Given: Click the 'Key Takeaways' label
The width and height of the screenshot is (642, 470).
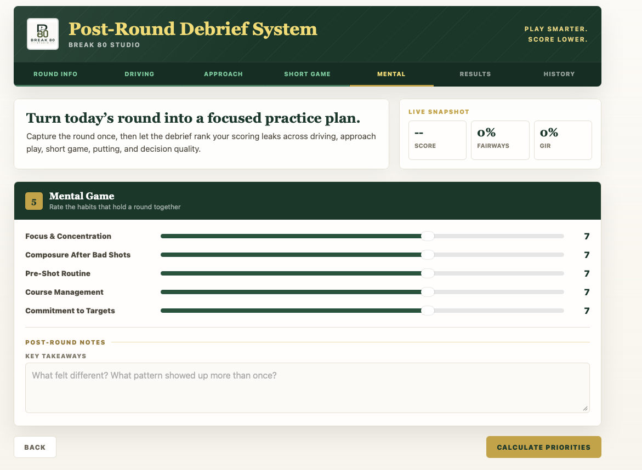Looking at the screenshot, I should click(x=56, y=356).
